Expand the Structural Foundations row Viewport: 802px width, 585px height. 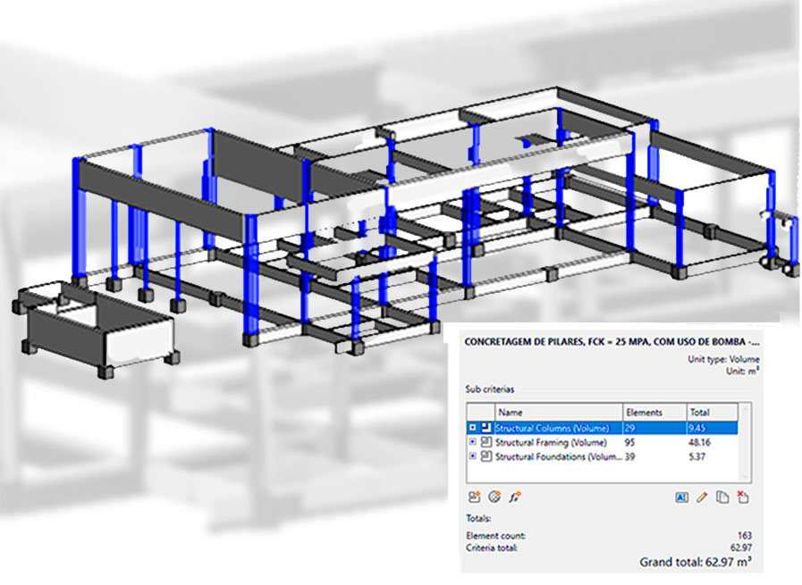(x=473, y=456)
